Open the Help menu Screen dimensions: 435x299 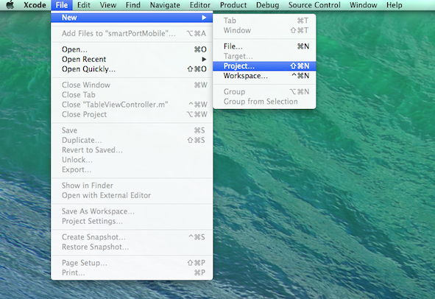click(395, 5)
